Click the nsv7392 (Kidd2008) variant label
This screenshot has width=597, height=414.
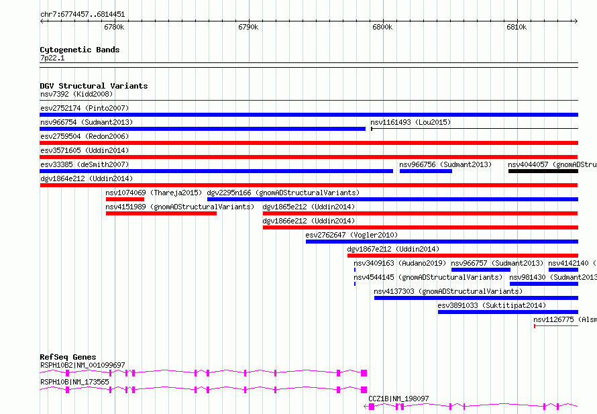pyautogui.click(x=76, y=94)
